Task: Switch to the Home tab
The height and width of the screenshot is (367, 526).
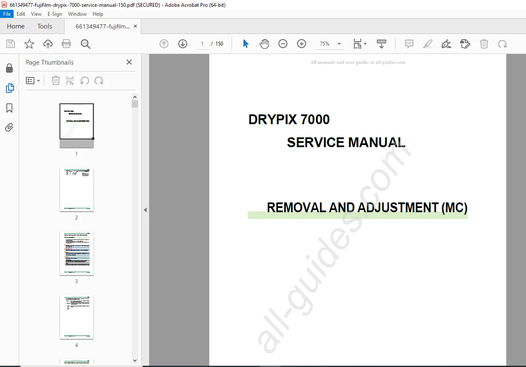Action: tap(16, 26)
